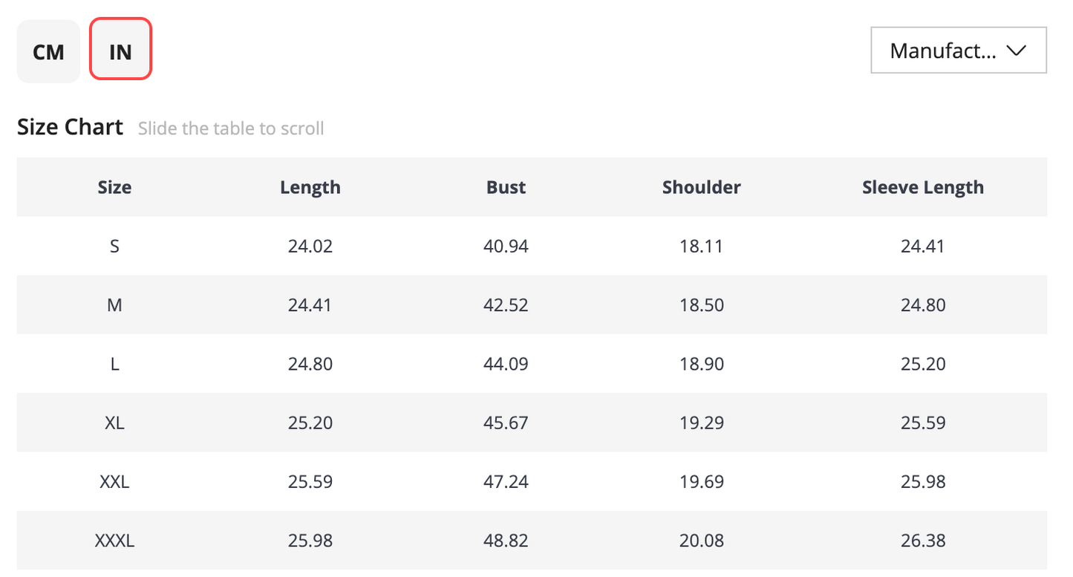Select the XXXL size row
The image size is (1073, 577).
[532, 541]
